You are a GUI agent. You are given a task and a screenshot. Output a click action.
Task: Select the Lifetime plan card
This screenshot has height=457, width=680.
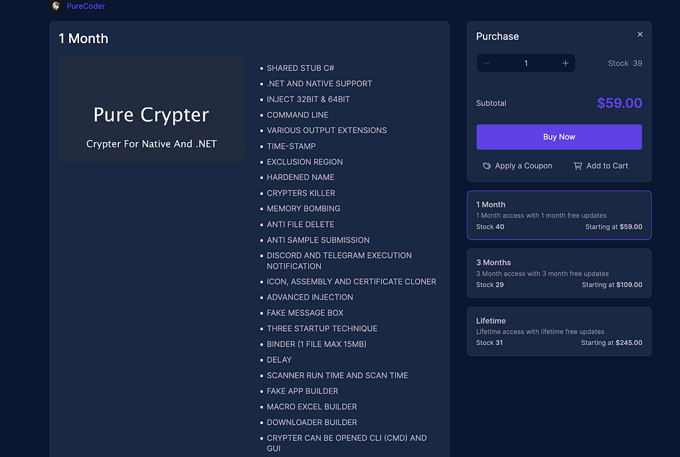(558, 331)
